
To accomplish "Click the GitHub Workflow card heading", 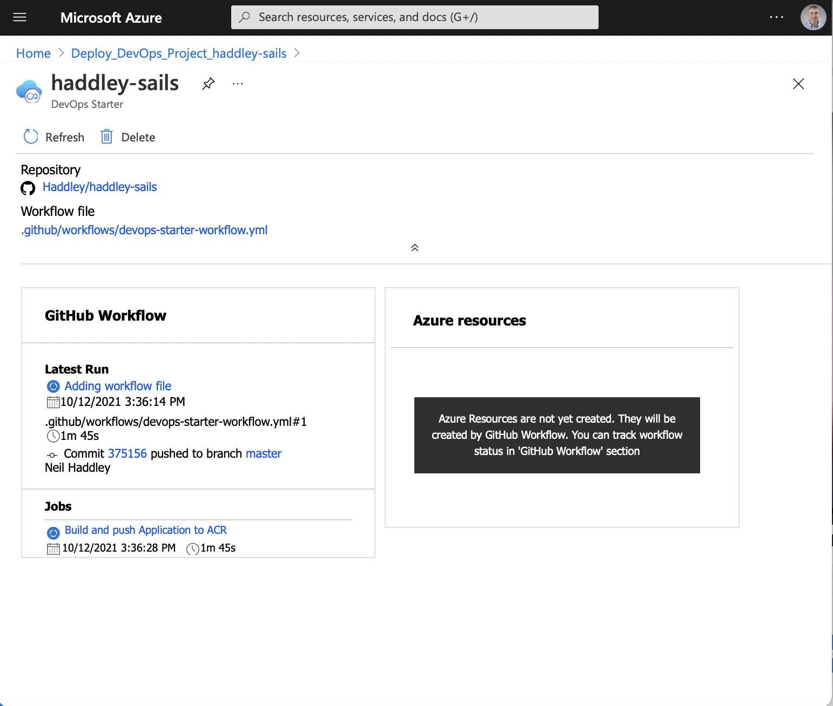I will click(106, 316).
